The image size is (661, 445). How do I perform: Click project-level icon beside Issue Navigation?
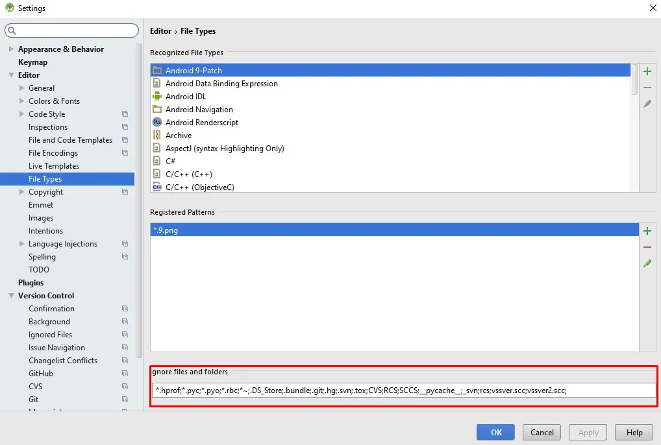(125, 347)
